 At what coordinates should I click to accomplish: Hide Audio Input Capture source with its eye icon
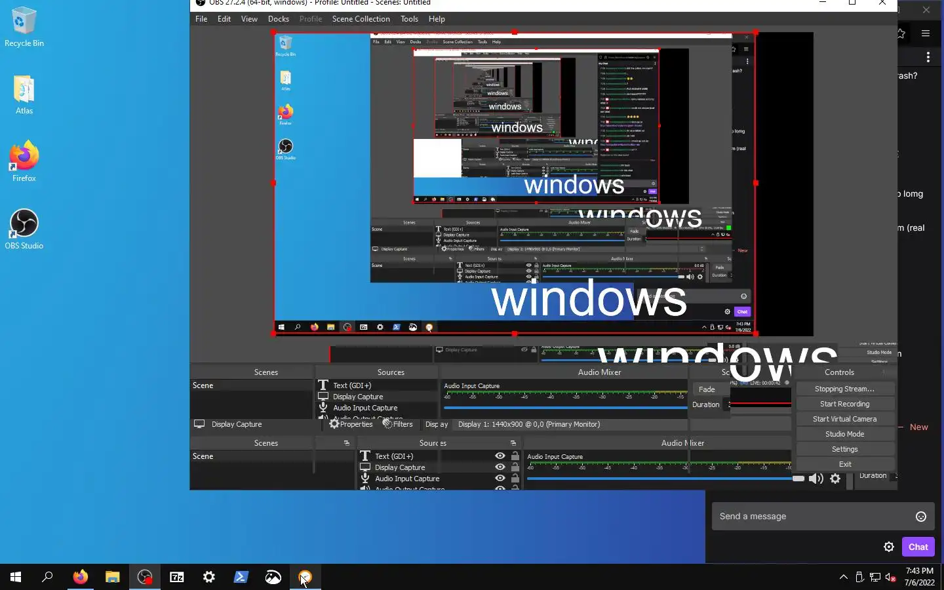[500, 479]
